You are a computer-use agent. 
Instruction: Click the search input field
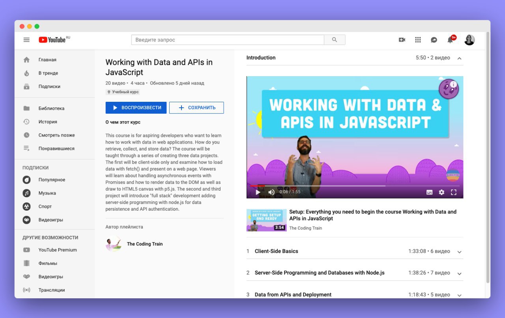(228, 40)
